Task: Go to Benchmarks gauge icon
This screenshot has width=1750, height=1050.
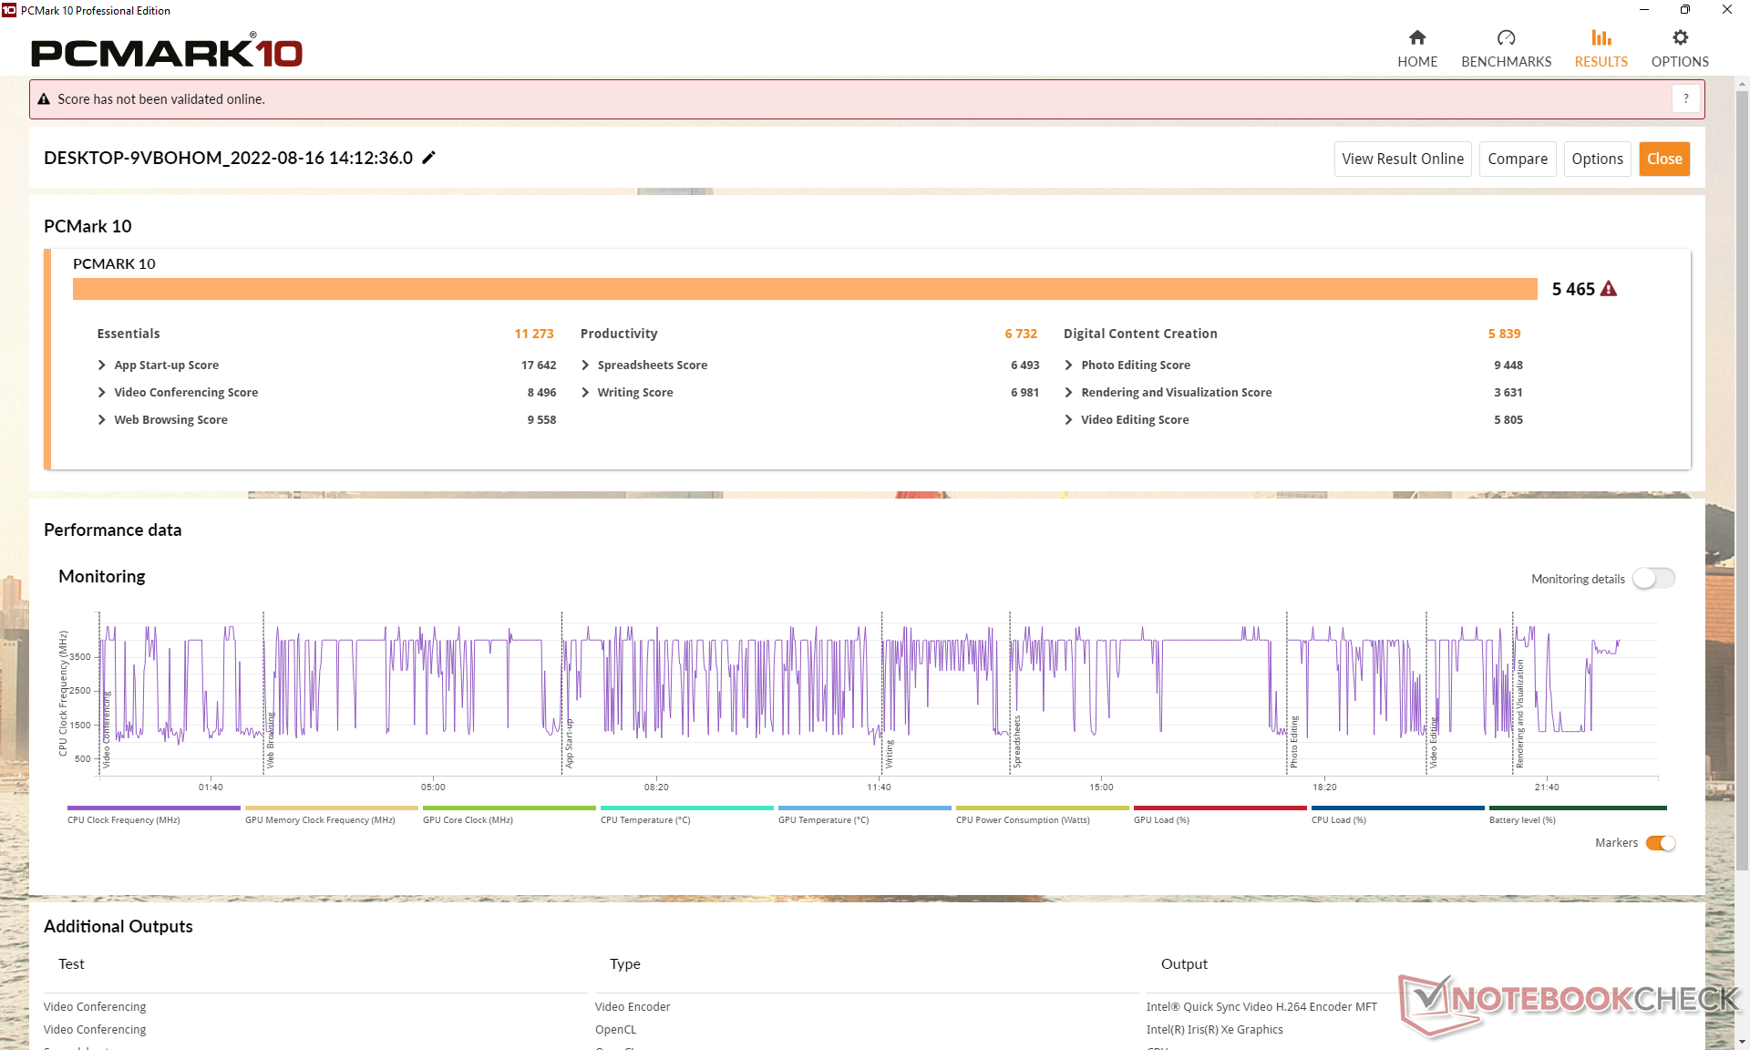Action: click(1506, 37)
